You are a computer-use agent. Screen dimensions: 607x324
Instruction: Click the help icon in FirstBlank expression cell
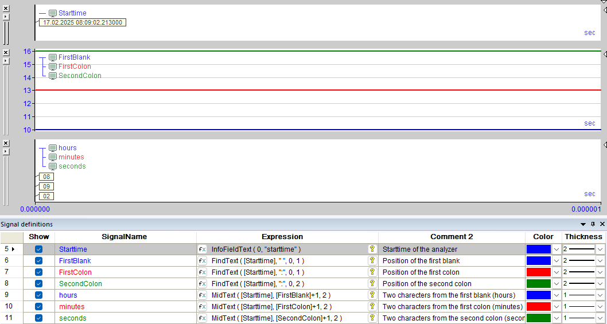[372, 260]
